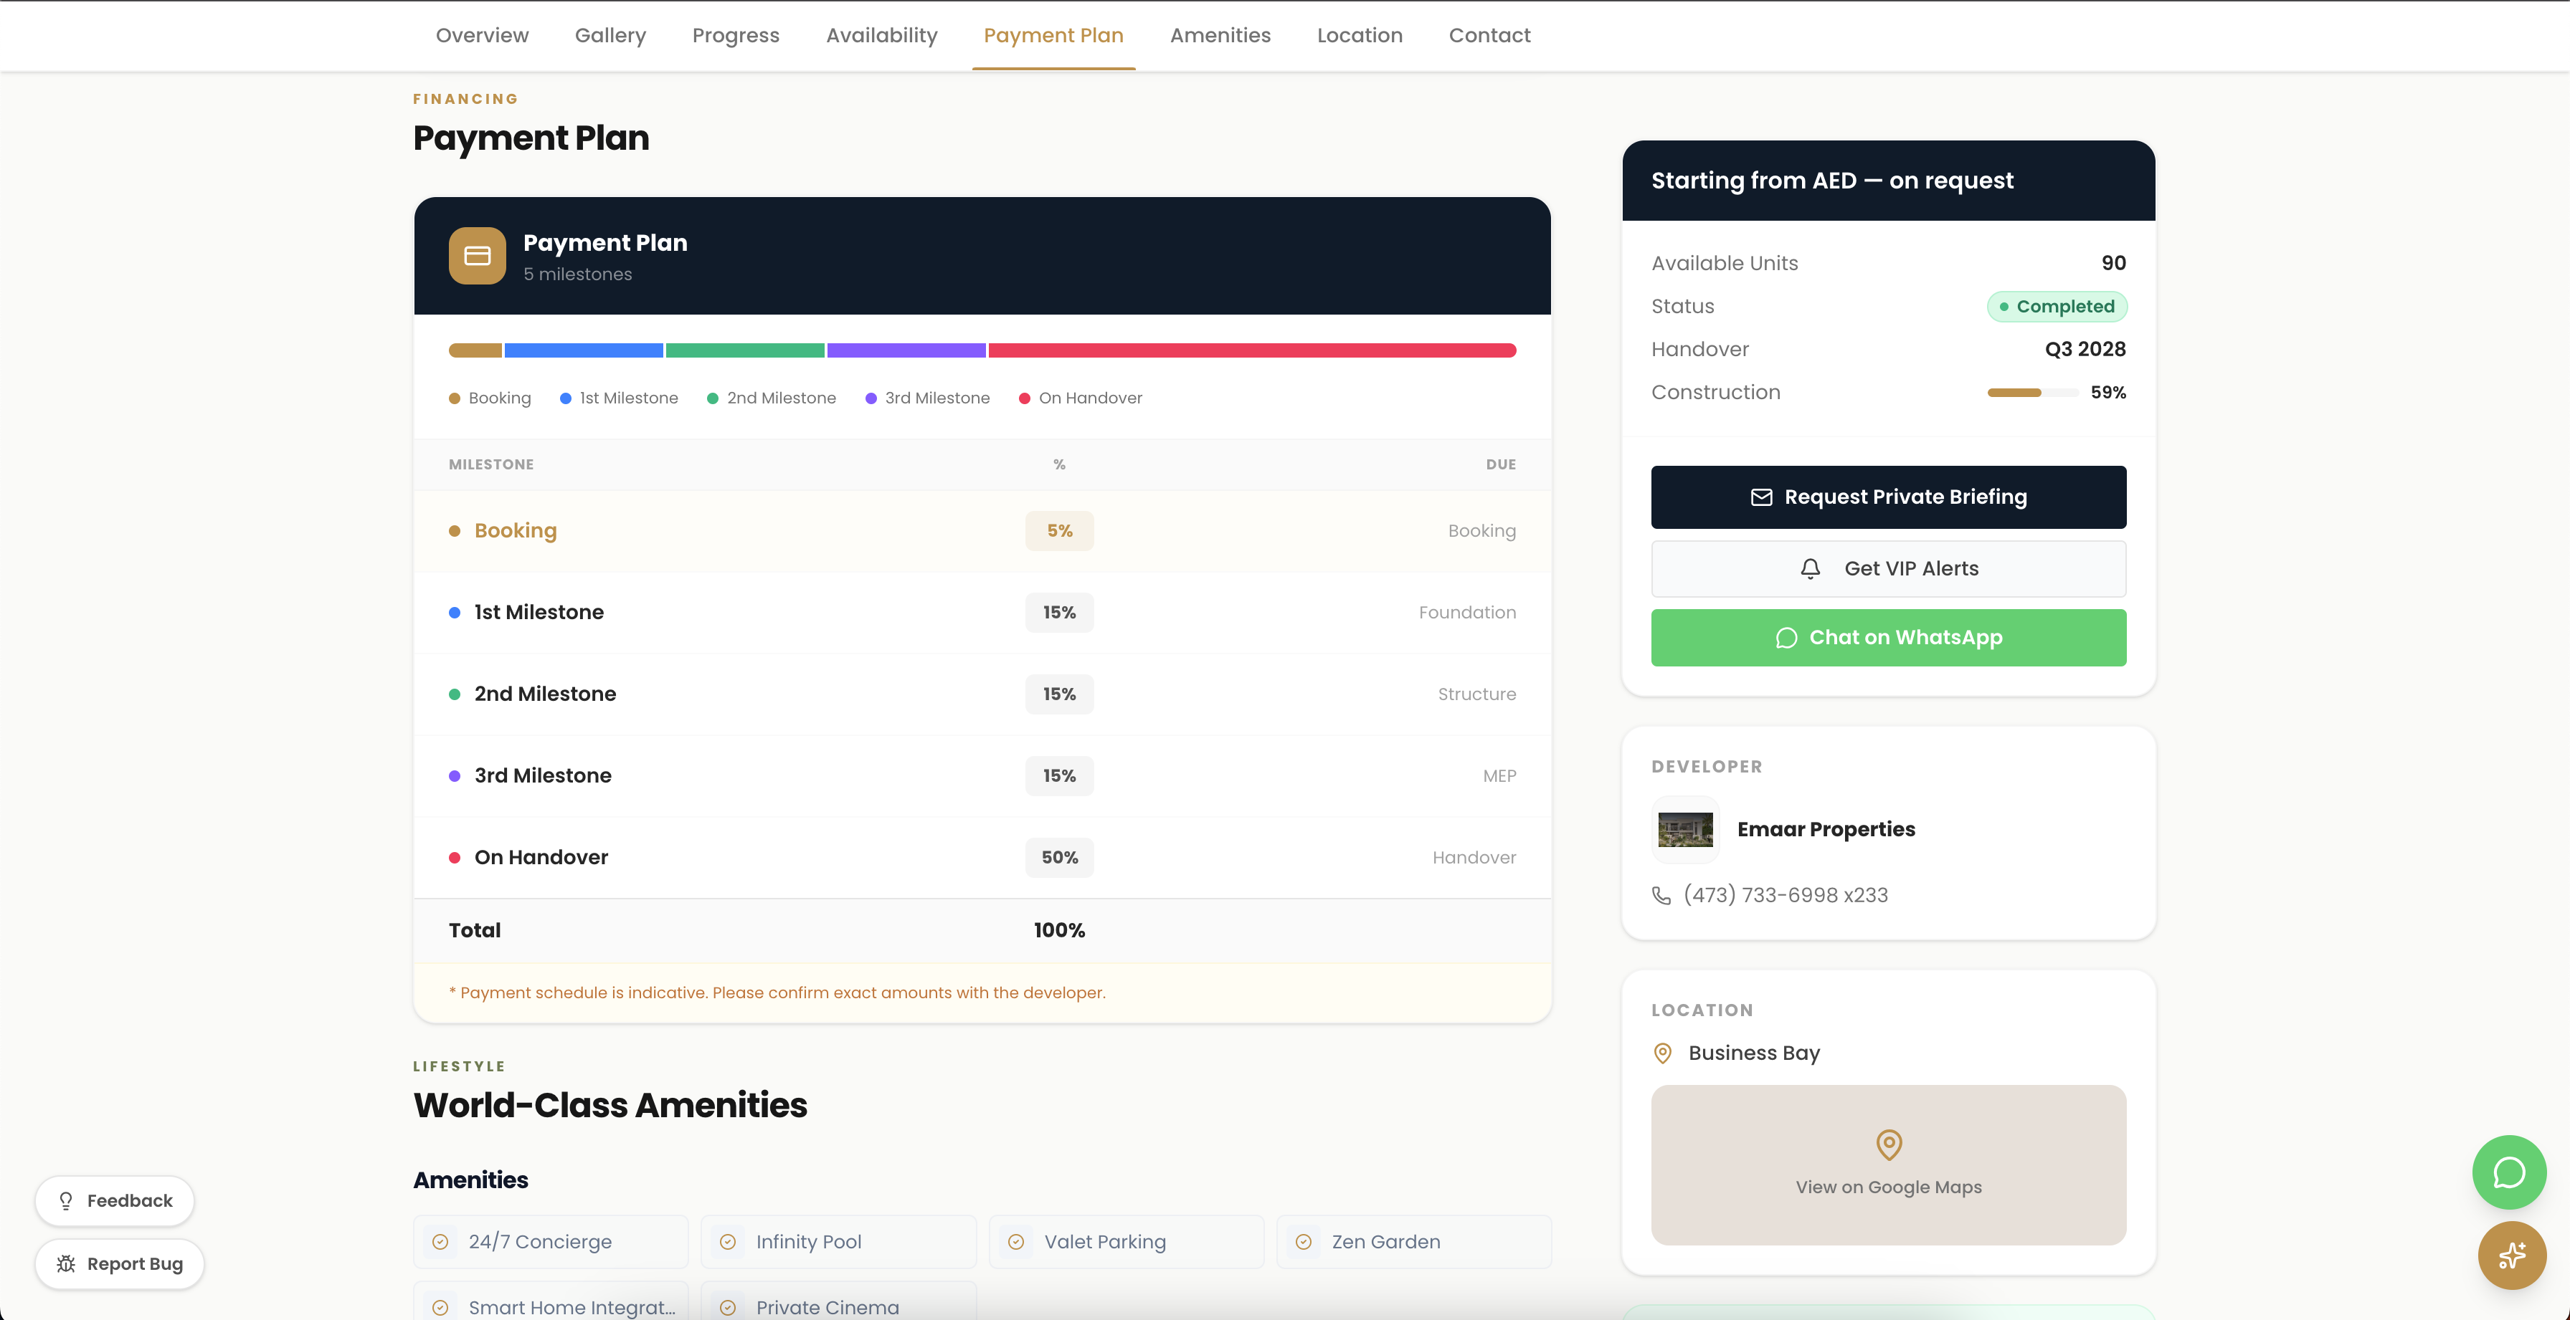
Task: Click the bug icon on Report Bug
Action: 66,1264
